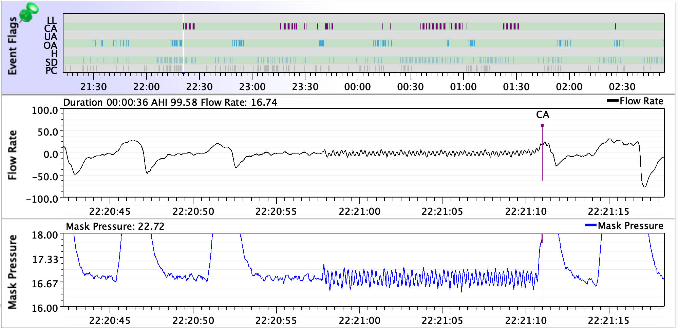Click the 100.0 Flow Rate axis value
The height and width of the screenshot is (328, 678).
(45, 110)
